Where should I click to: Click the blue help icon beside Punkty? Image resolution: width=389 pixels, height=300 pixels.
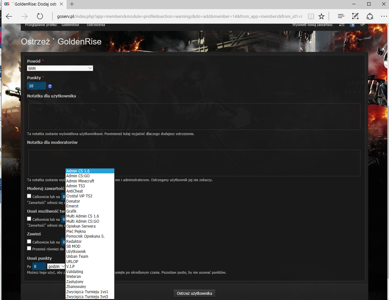coord(50,86)
